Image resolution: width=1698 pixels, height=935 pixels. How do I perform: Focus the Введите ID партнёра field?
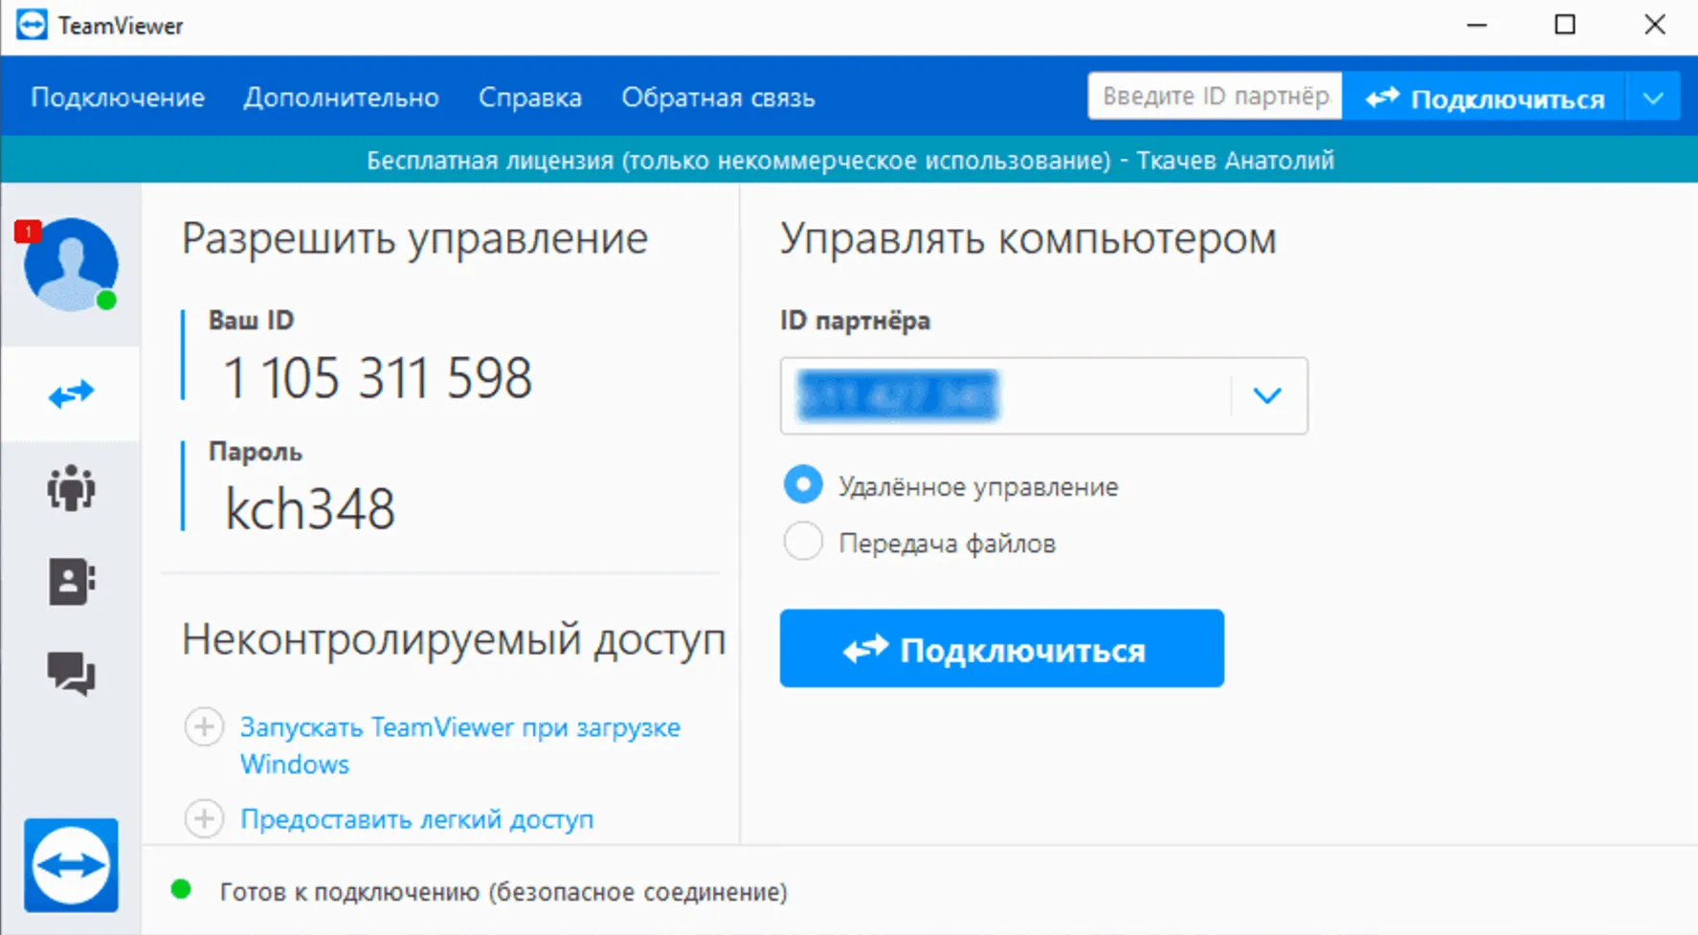click(1215, 97)
